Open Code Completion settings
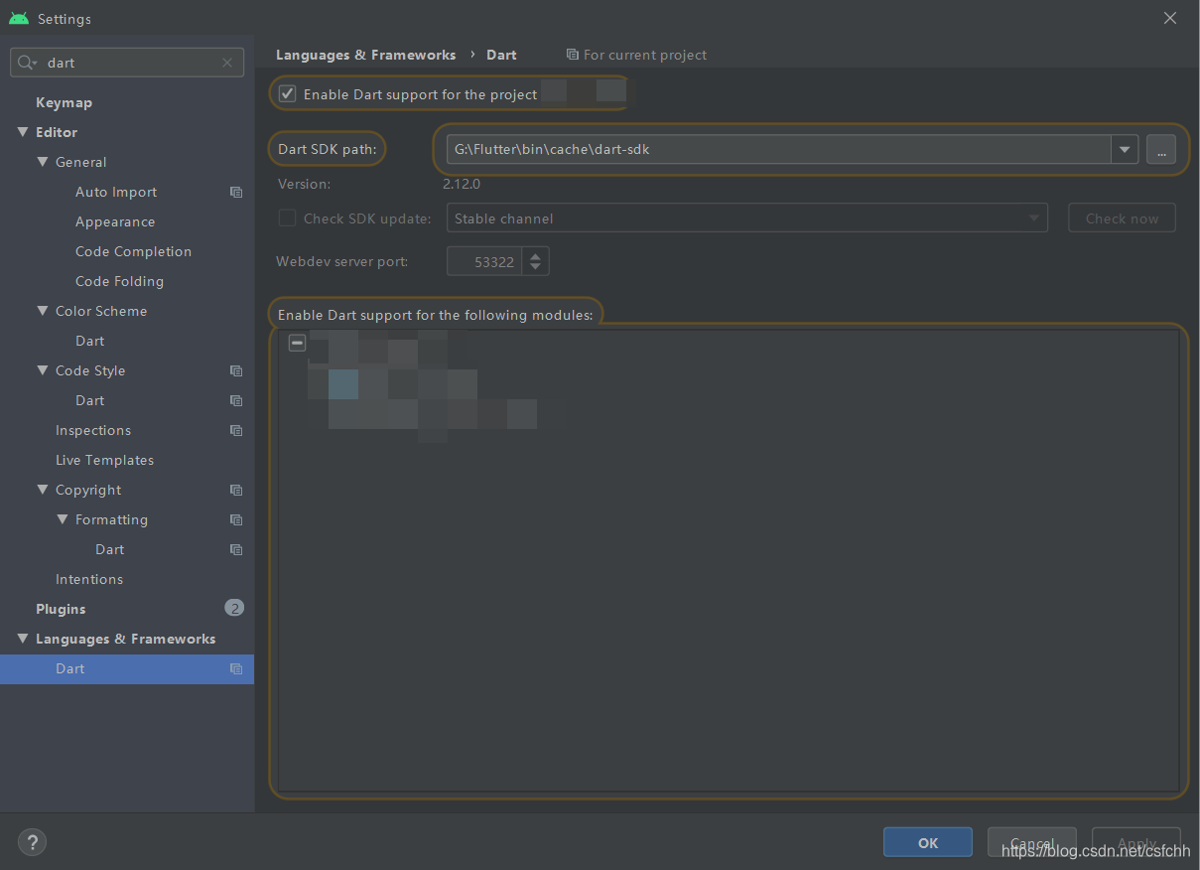The image size is (1200, 870). [133, 251]
